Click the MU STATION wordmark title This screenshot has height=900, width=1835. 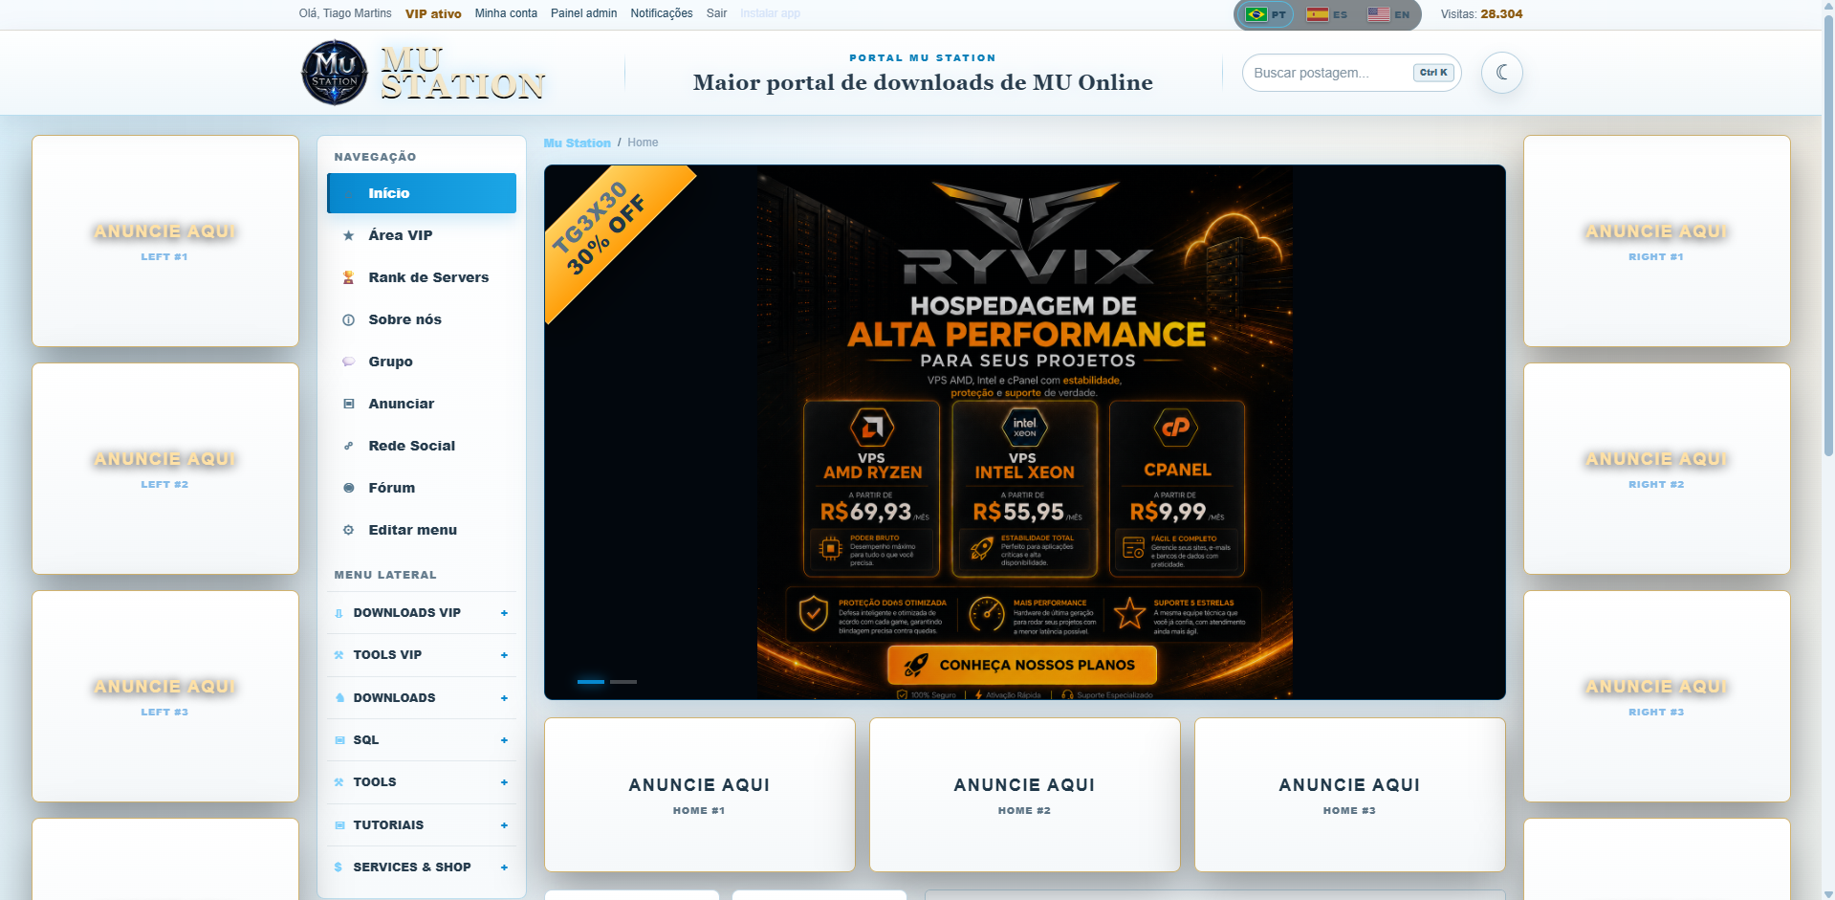click(463, 73)
